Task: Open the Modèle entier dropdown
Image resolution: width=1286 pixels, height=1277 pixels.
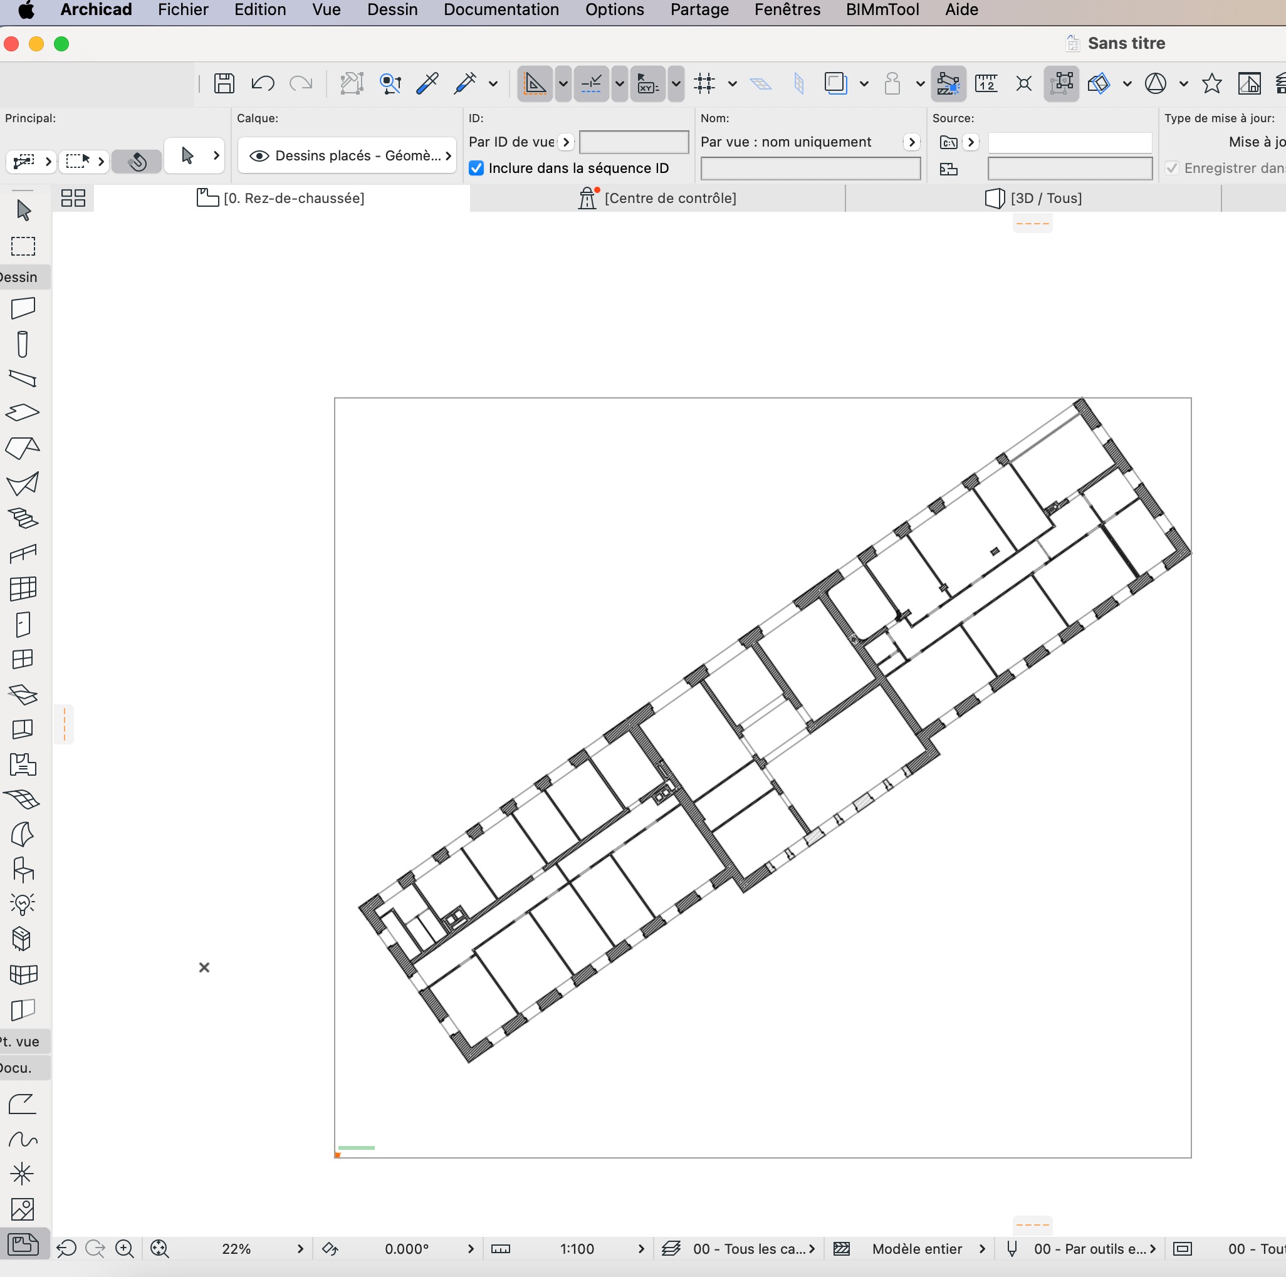Action: click(x=929, y=1249)
